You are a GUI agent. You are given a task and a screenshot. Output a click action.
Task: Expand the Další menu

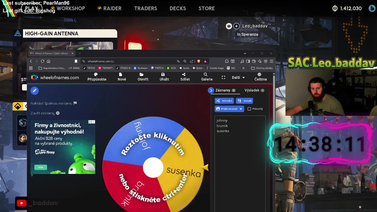point(238,77)
